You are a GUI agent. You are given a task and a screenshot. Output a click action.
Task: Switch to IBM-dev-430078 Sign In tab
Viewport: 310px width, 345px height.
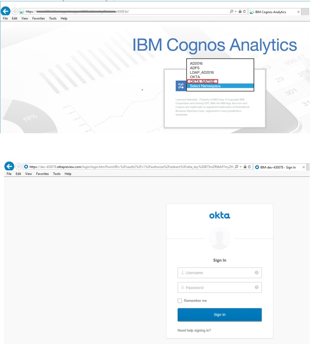tap(280, 167)
